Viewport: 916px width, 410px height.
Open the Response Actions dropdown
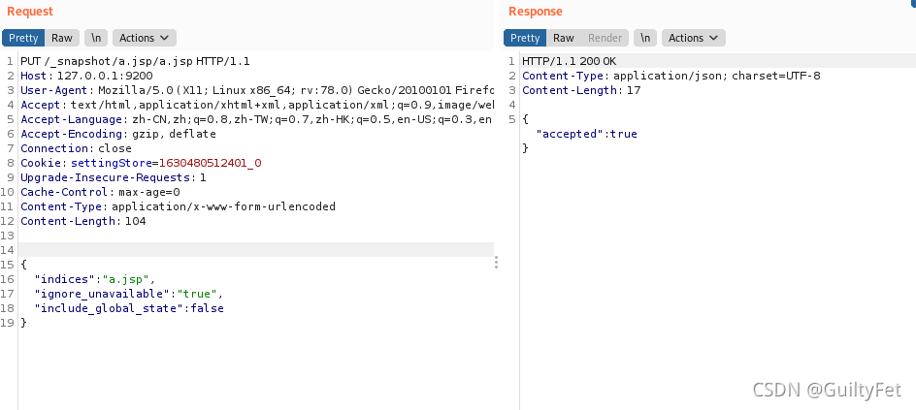pos(694,38)
